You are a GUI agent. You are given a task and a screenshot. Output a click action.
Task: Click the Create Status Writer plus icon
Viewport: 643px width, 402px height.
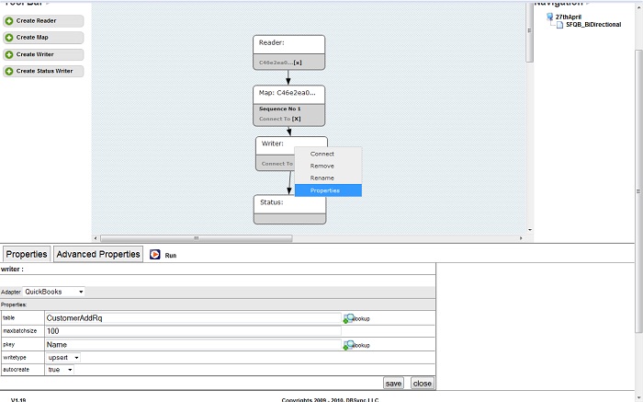point(9,71)
